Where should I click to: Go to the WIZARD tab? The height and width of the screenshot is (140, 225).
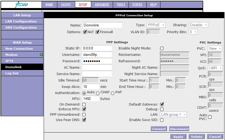[66, 5]
